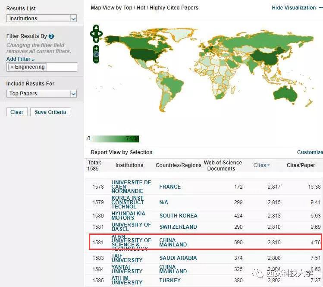Open the Customize link
Image resolution: width=323 pixels, height=287 pixels.
(310, 152)
